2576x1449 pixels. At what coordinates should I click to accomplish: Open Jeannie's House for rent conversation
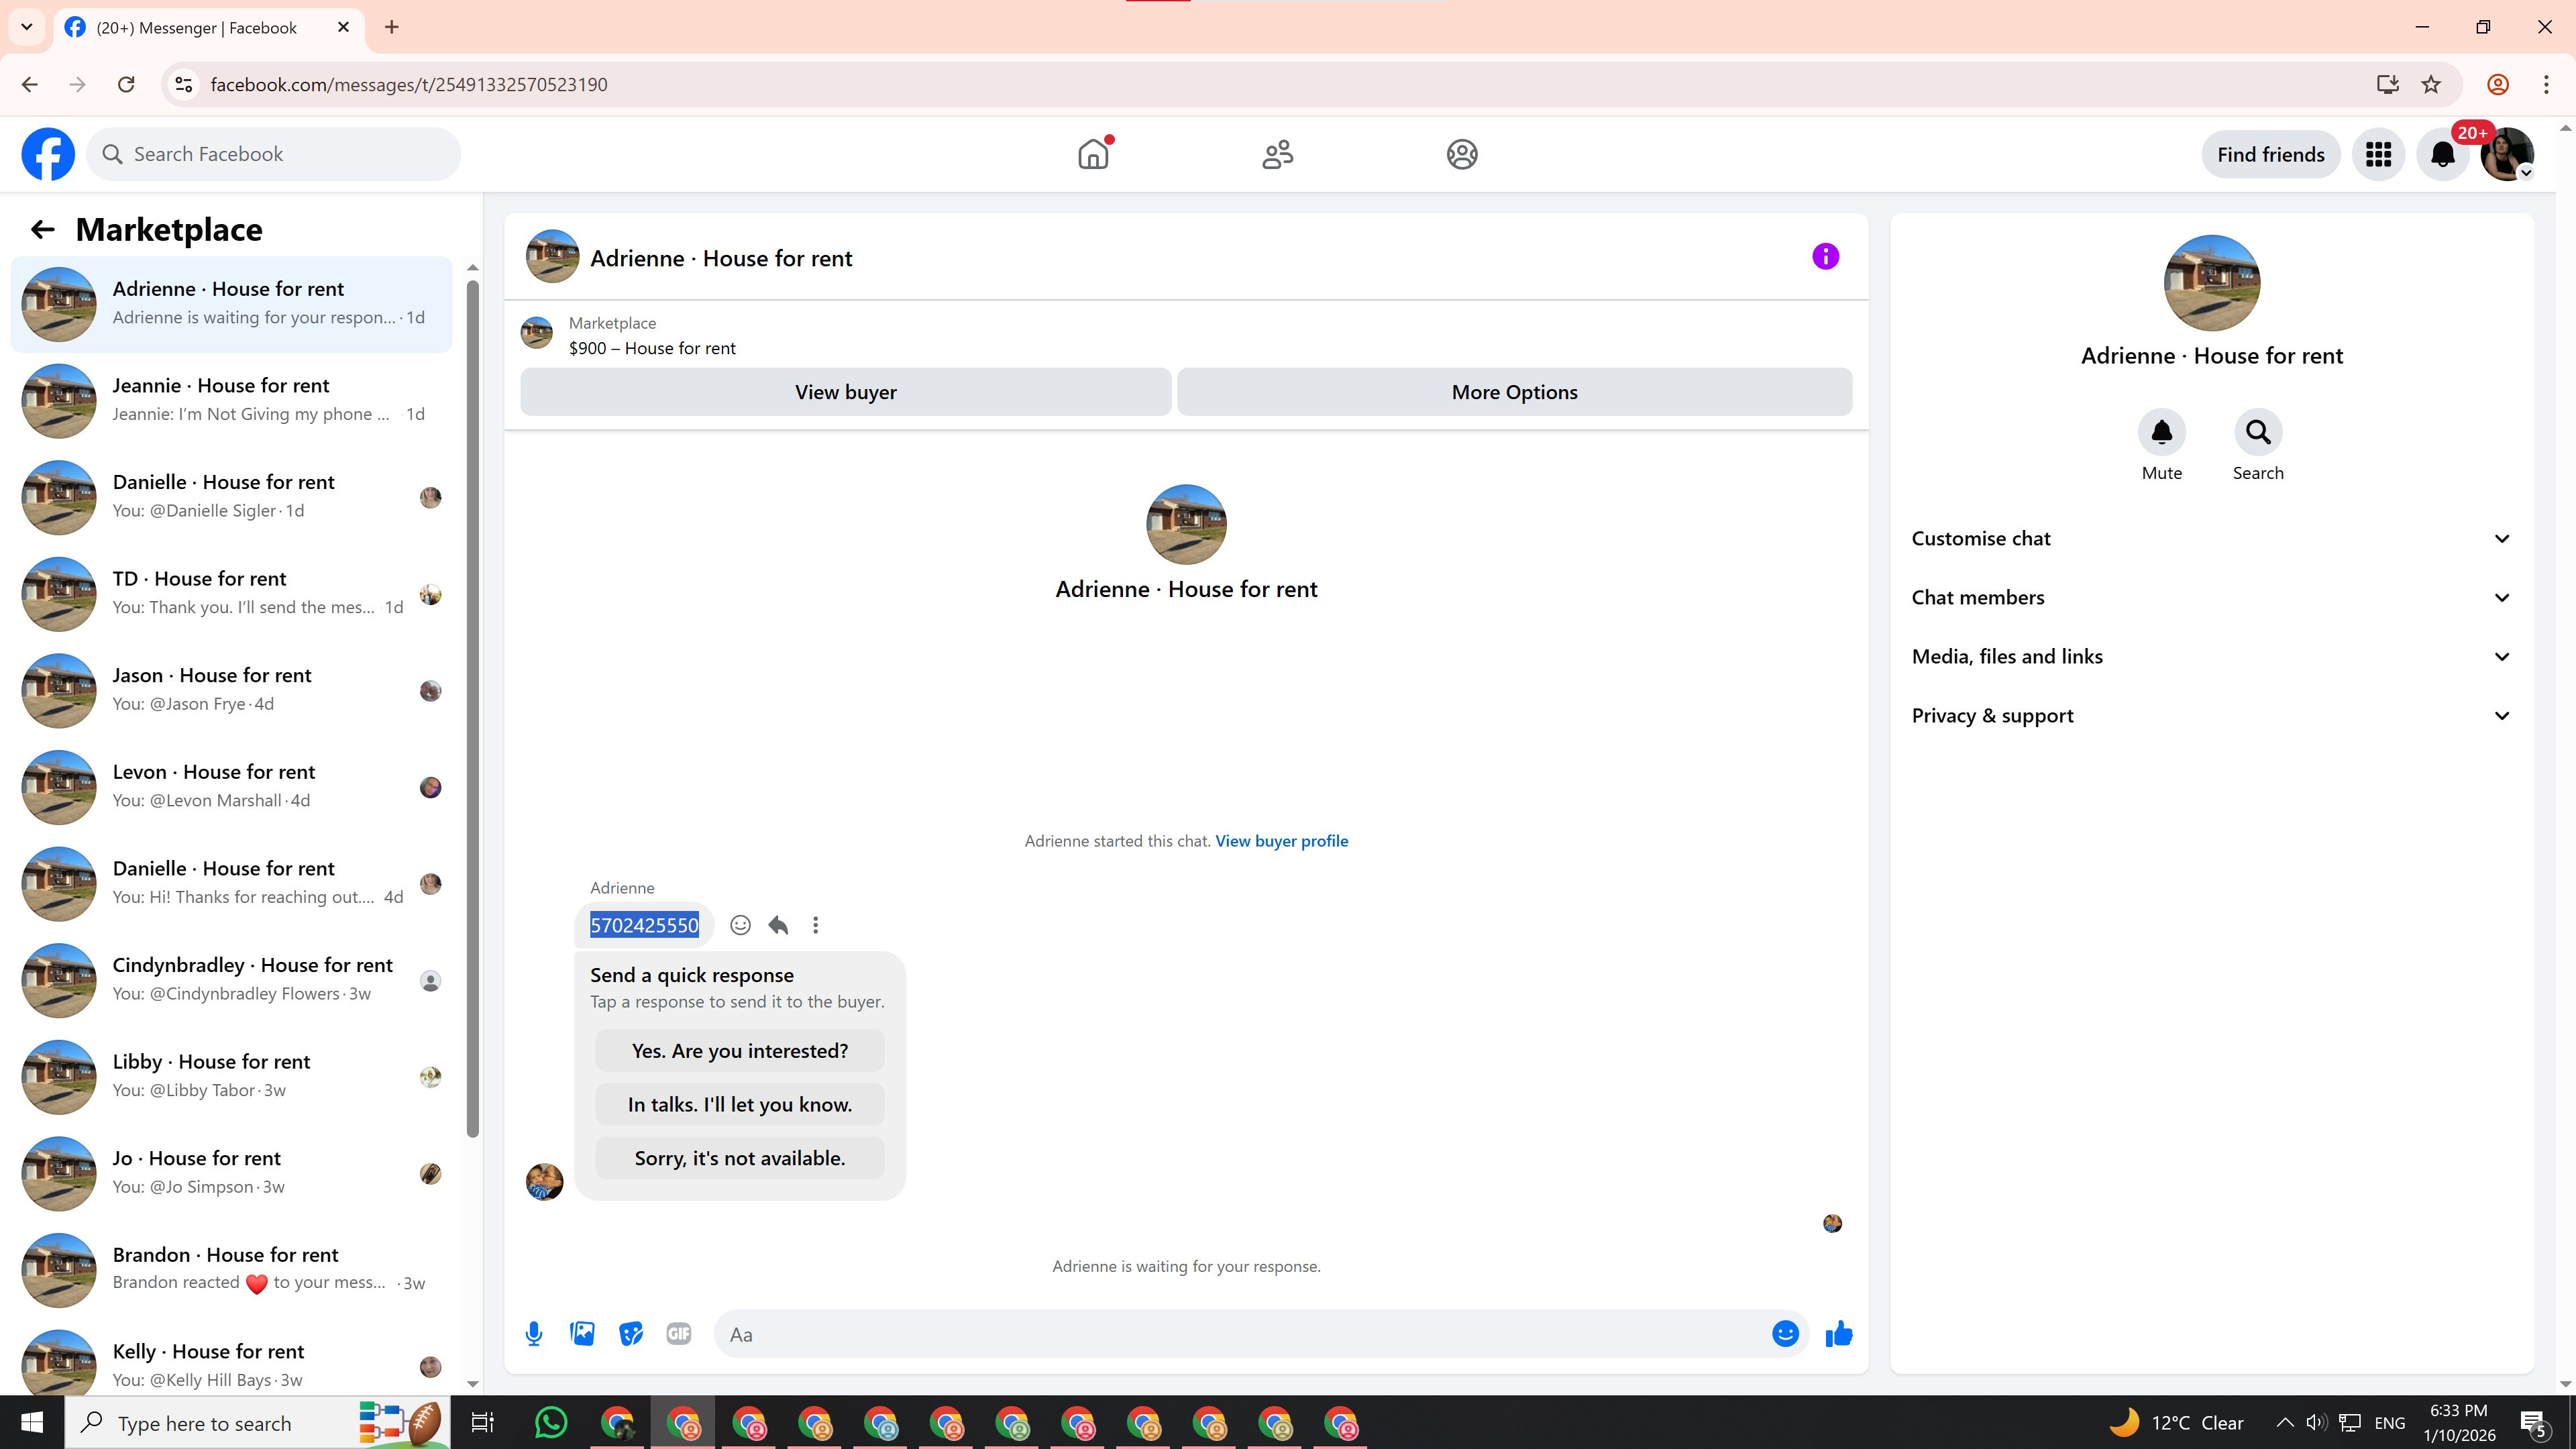coord(231,400)
